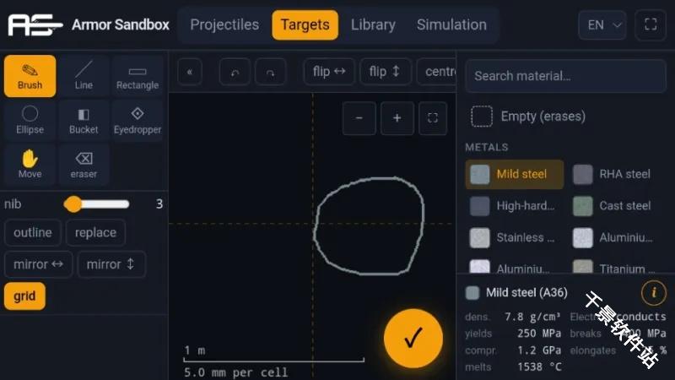Click the nib size slider handle
Screen dimensions: 675x380
[73, 204]
